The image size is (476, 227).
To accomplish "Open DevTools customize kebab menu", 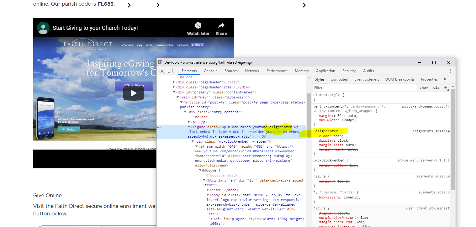I will click(450, 71).
